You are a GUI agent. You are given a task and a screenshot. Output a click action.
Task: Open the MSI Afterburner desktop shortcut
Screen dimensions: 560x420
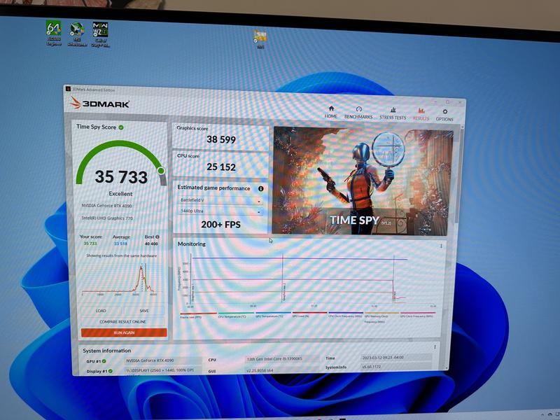(x=77, y=34)
